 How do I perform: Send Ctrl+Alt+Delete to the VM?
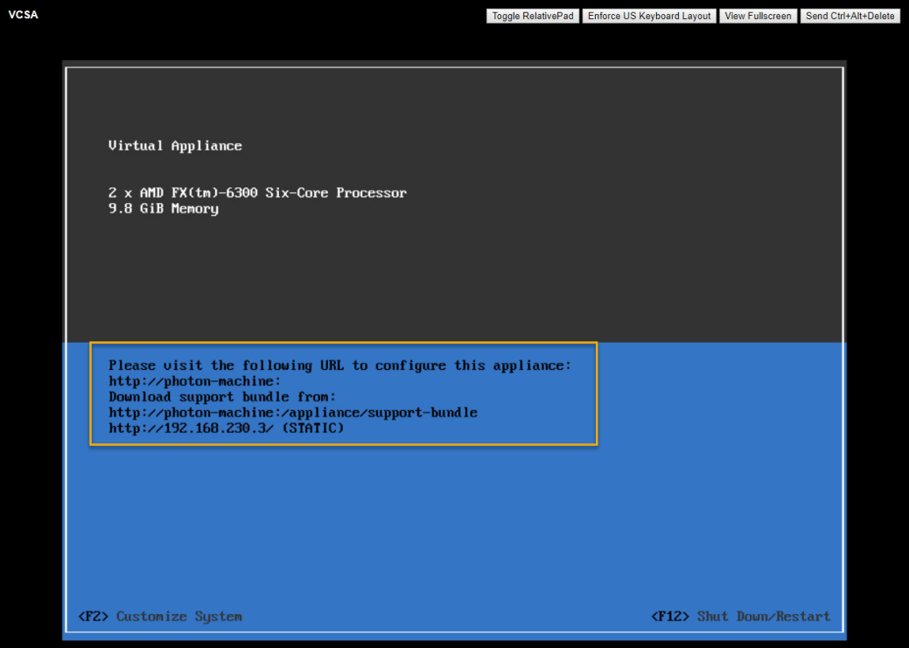[x=850, y=16]
